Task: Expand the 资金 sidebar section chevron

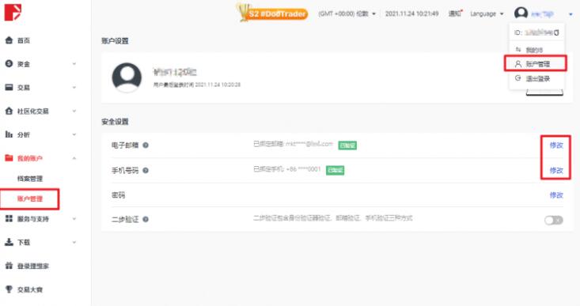Action: point(74,64)
